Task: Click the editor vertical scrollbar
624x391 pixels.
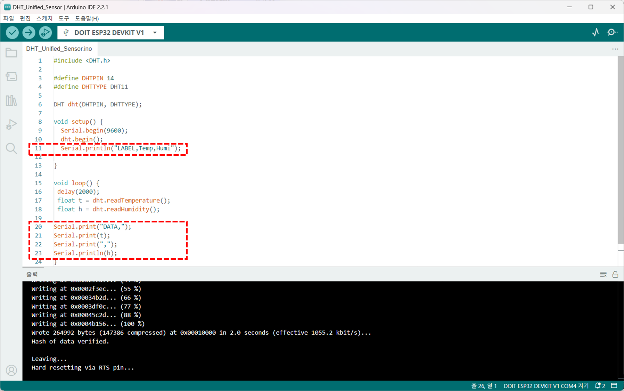Action: pyautogui.click(x=621, y=150)
